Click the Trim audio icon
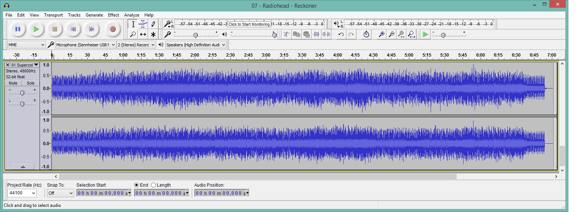Image resolution: width=586 pixels, height=212 pixels. [x=316, y=34]
